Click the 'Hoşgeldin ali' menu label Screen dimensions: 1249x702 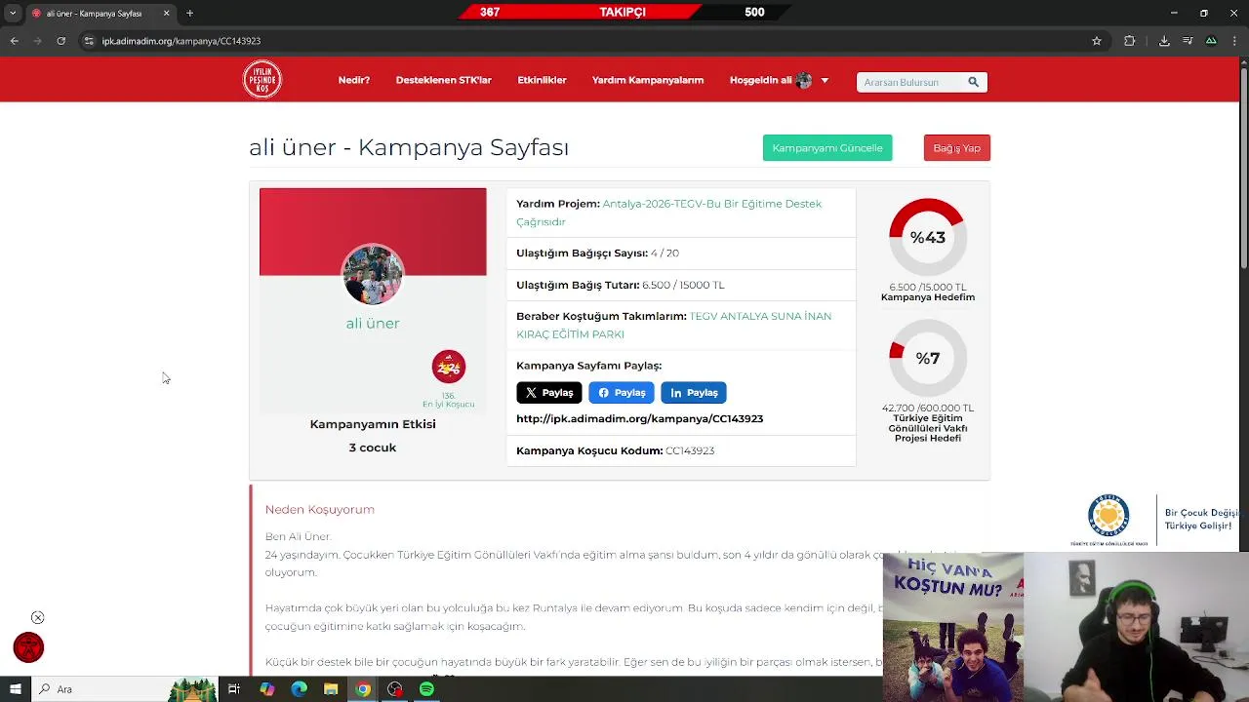[x=761, y=80]
